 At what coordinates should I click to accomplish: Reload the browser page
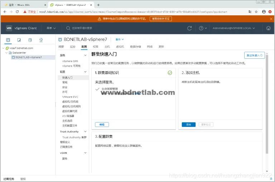(17, 12)
